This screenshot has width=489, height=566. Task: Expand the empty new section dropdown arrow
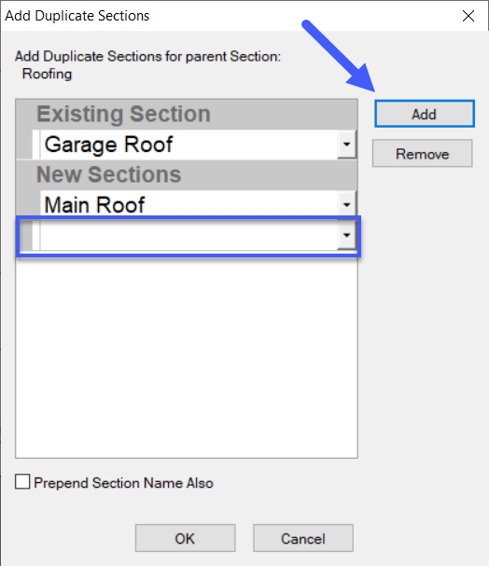[347, 235]
